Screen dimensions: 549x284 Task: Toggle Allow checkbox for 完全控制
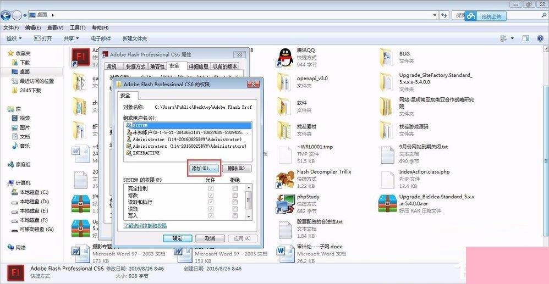point(211,188)
